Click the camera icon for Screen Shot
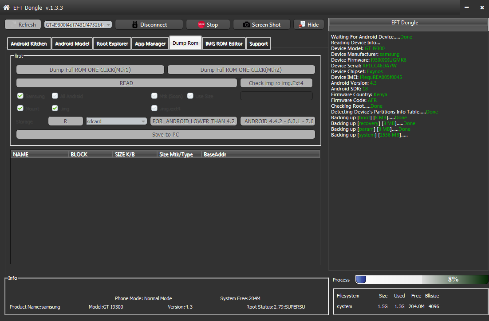 246,24
